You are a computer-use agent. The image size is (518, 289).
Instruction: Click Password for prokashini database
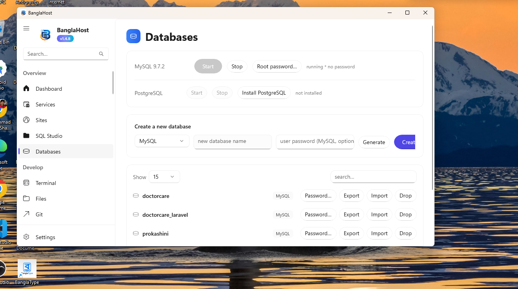[318, 233]
